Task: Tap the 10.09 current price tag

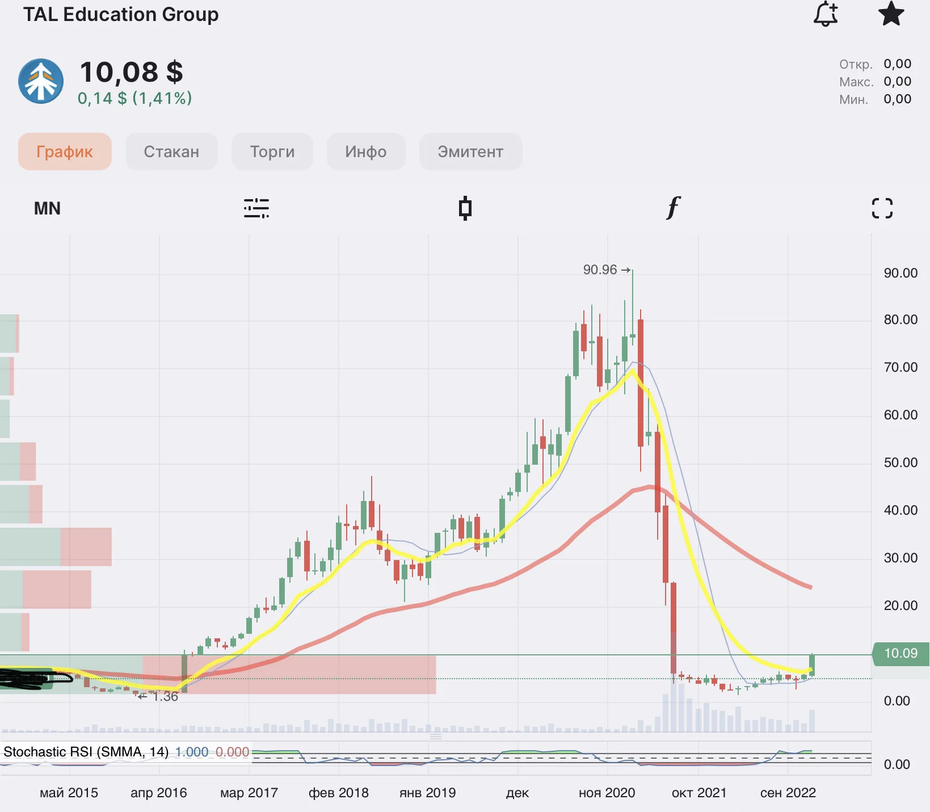Action: [x=900, y=653]
